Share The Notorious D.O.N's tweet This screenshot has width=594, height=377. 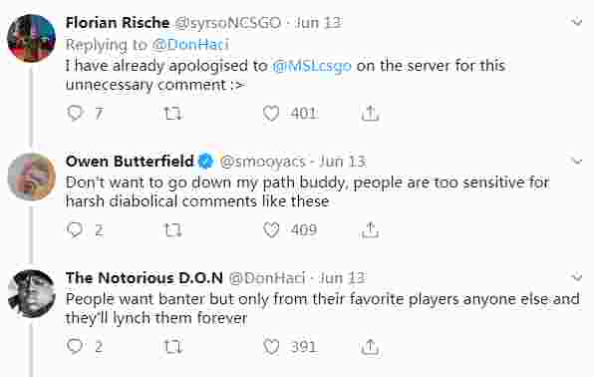[x=370, y=346]
